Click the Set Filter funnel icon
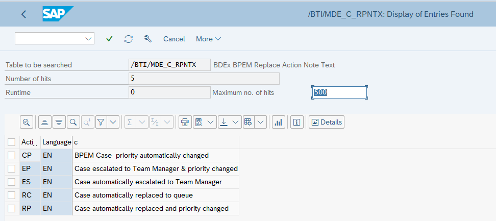Image resolution: width=496 pixels, height=221 pixels. [101, 122]
